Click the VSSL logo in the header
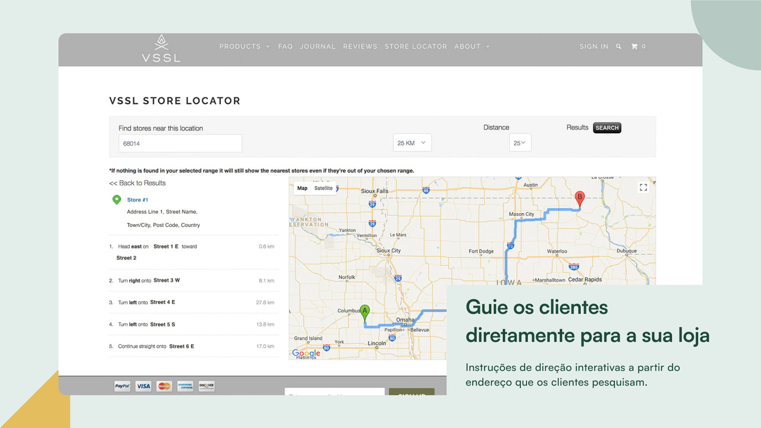 click(161, 49)
